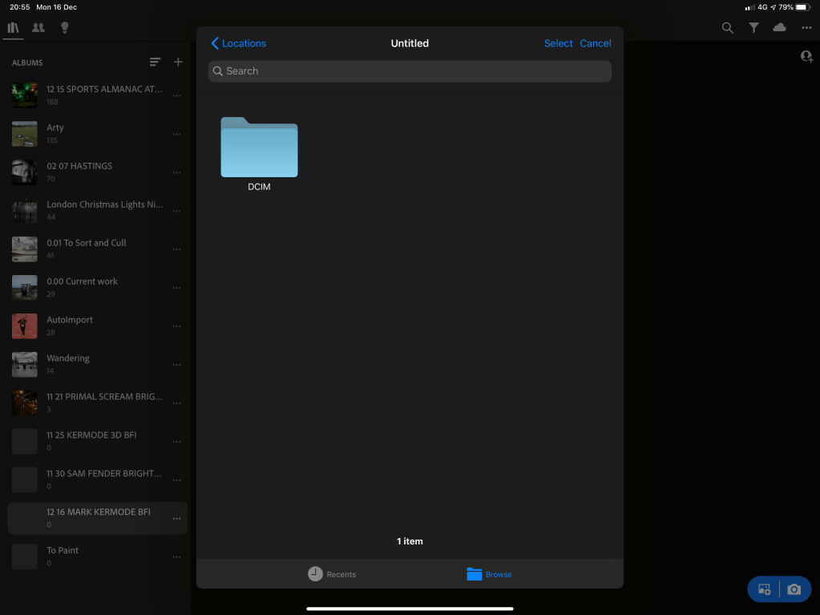
Task: Switch to the Recents tab
Action: pos(332,574)
